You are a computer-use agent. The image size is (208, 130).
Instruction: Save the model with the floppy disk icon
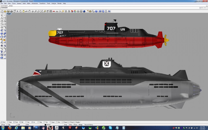[8, 11]
